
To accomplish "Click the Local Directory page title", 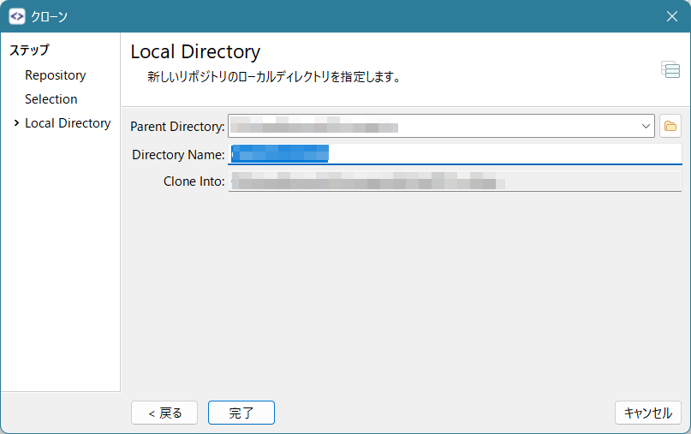I will 195,52.
